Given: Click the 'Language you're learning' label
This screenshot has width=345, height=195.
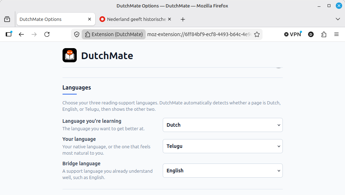Looking at the screenshot, I should pos(92,121).
